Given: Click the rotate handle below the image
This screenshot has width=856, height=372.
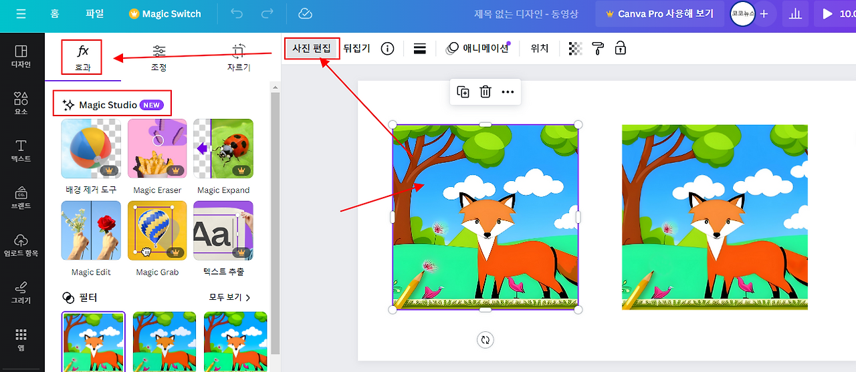Looking at the screenshot, I should (x=486, y=340).
